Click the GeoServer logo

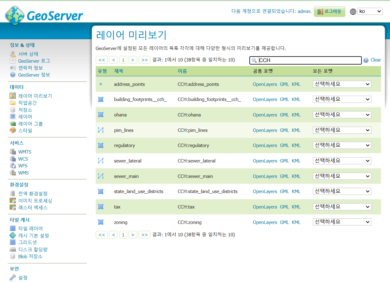(x=44, y=15)
